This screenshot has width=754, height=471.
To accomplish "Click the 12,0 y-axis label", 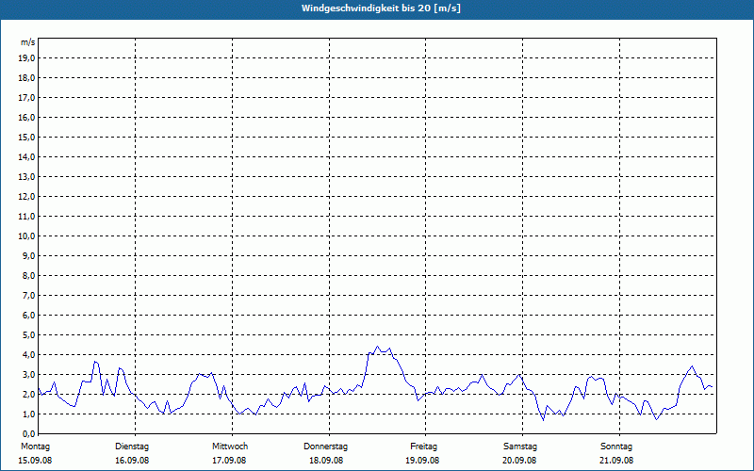I will 27,197.
